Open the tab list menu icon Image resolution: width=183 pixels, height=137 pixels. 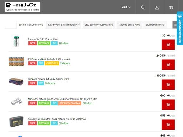coord(175,25)
